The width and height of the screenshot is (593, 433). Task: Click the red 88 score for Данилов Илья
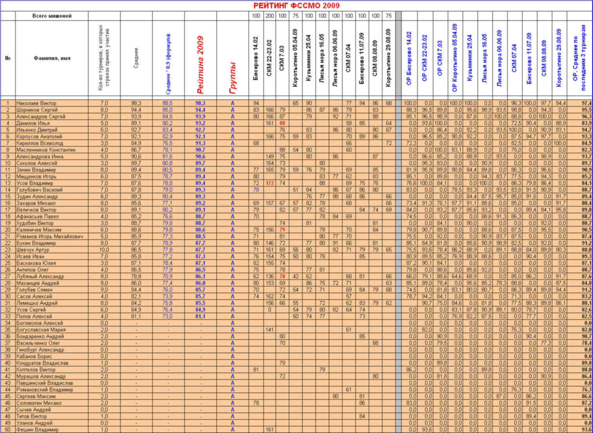282,123
